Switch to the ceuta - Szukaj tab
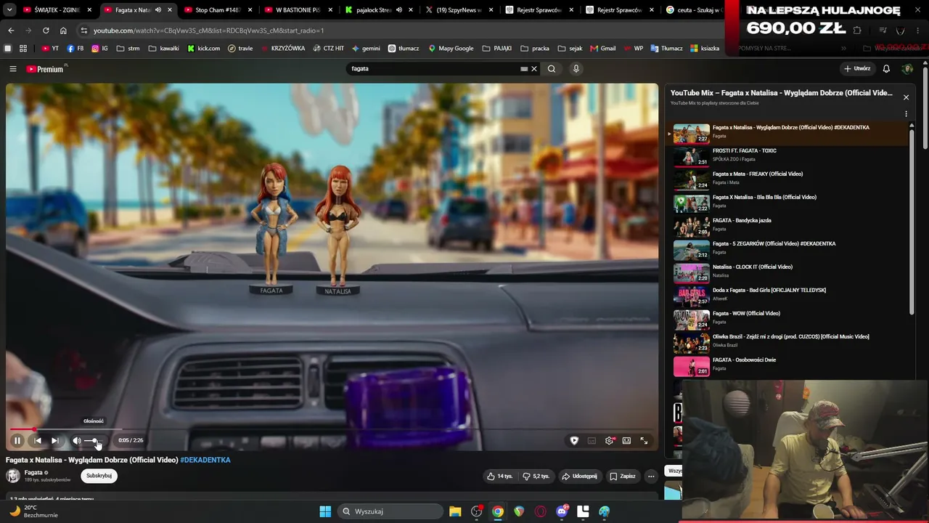Viewport: 929px width, 523px height. click(x=693, y=10)
